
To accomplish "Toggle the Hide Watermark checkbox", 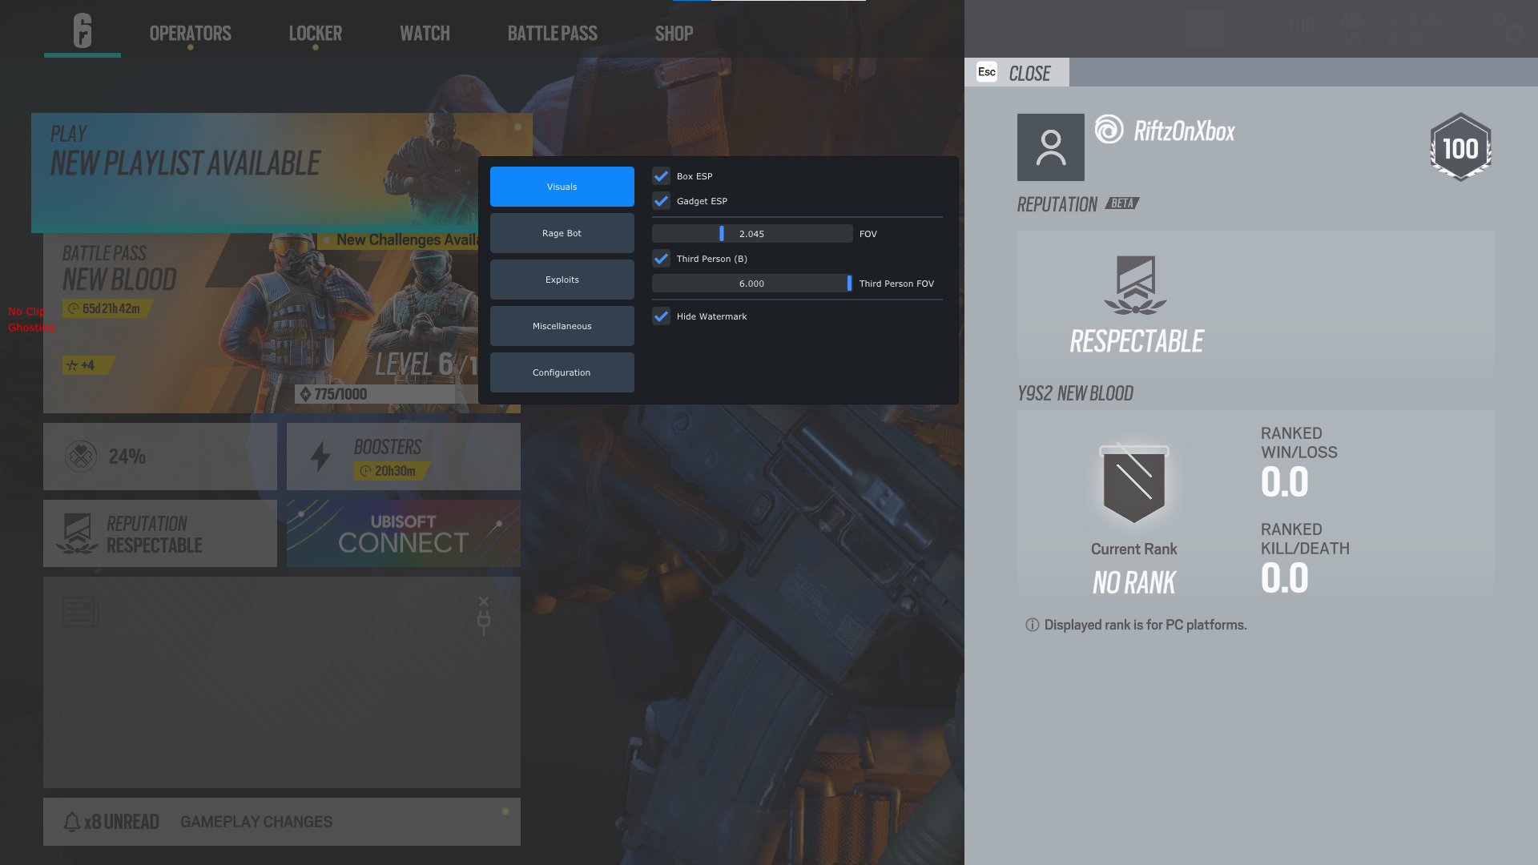I will click(x=661, y=316).
